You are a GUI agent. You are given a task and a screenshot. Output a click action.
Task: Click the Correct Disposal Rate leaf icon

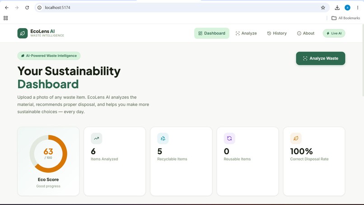coord(296,138)
